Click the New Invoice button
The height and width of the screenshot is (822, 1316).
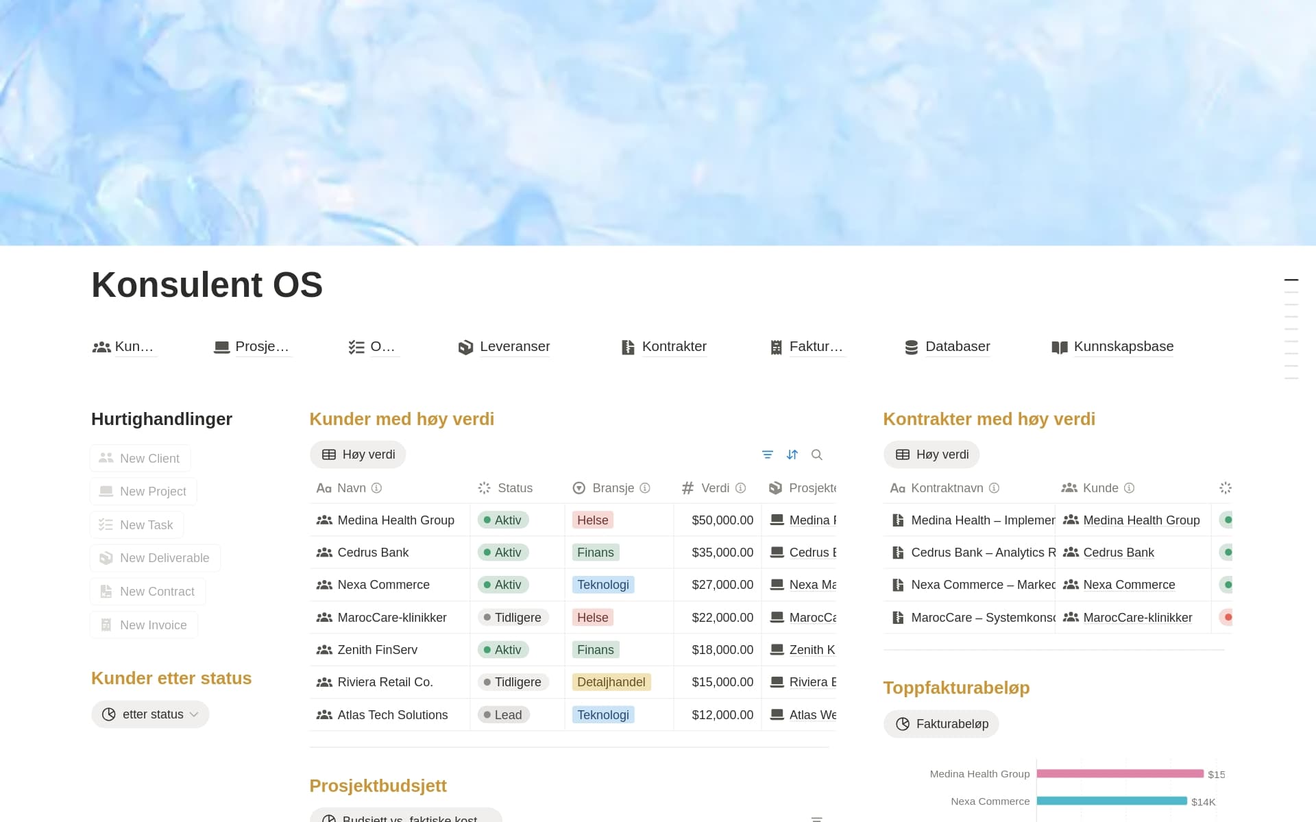click(144, 625)
